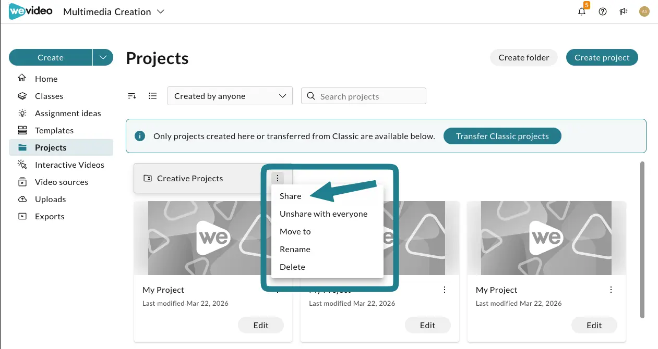Image resolution: width=658 pixels, height=349 pixels.
Task: Click the Home sidebar icon
Action: 22,79
